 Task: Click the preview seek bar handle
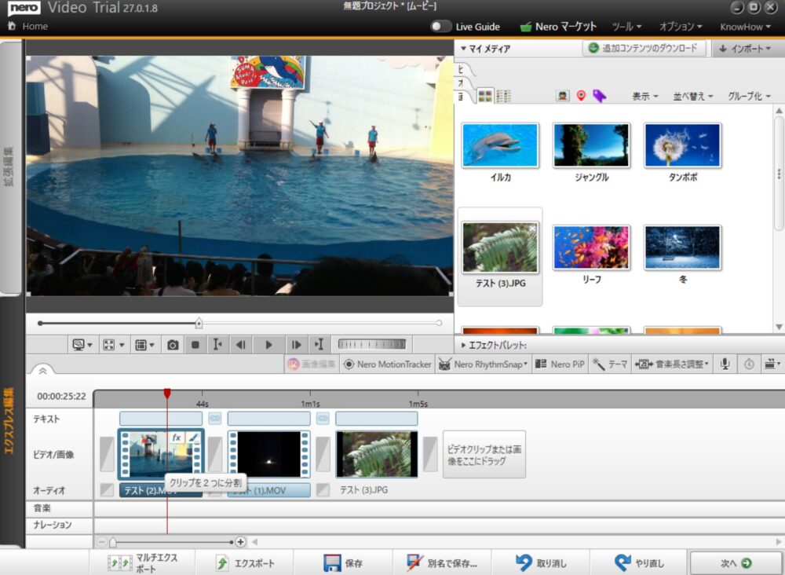click(199, 324)
